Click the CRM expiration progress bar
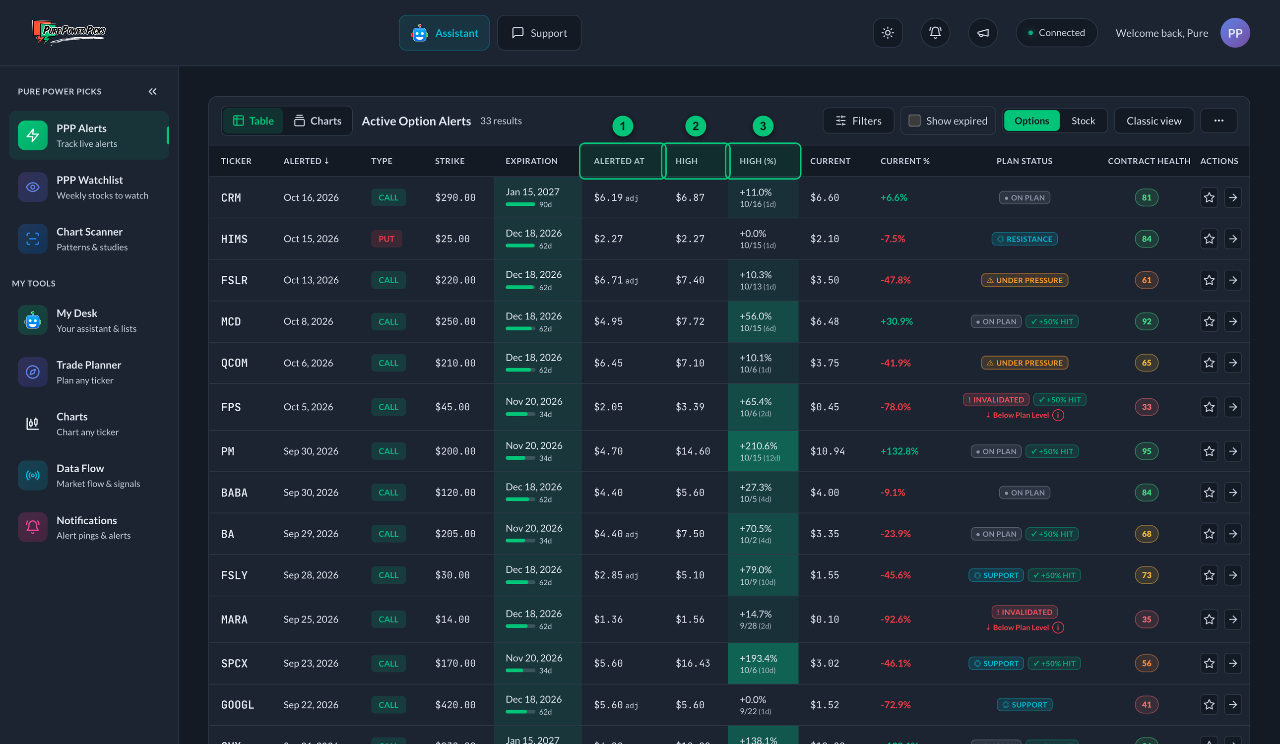Image resolution: width=1280 pixels, height=744 pixels. [x=520, y=205]
